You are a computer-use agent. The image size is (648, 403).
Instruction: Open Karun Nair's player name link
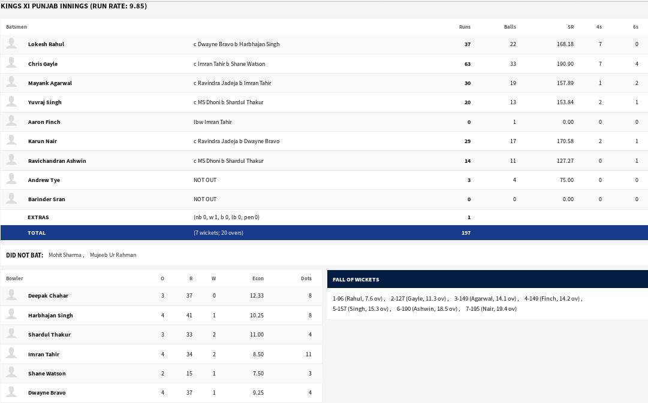click(x=42, y=141)
